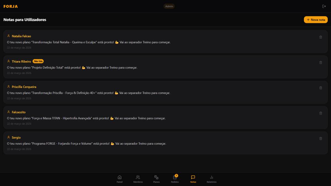
Task: Delete the note for Natalia Falcao
Action: pyautogui.click(x=321, y=37)
